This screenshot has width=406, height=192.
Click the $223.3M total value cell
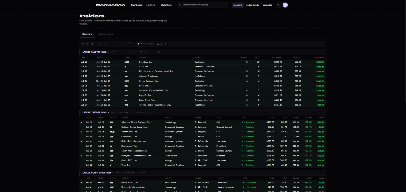coord(320,62)
